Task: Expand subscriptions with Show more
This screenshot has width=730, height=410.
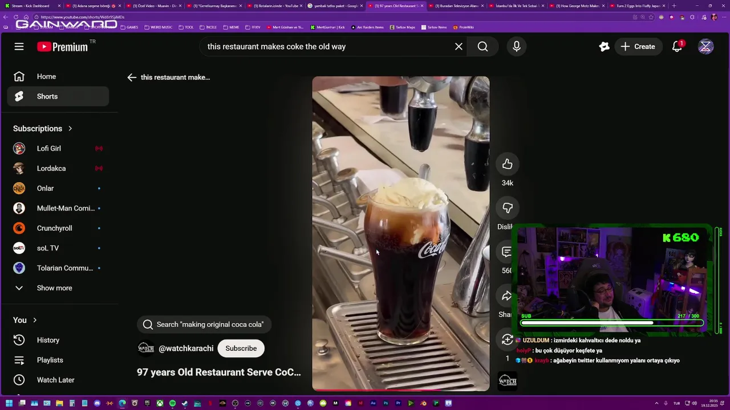Action: 58,288
